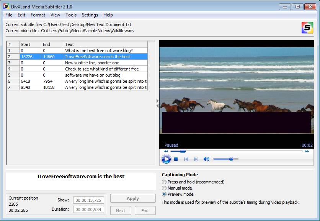This screenshot has width=320, height=221.
Task: Click the previous track icon
Action: [x=186, y=159]
